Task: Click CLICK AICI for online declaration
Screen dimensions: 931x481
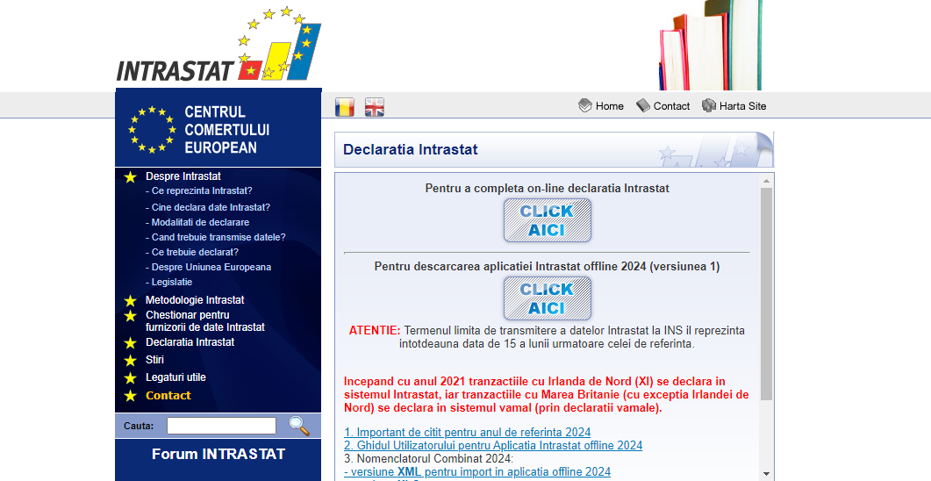Action: tap(548, 220)
